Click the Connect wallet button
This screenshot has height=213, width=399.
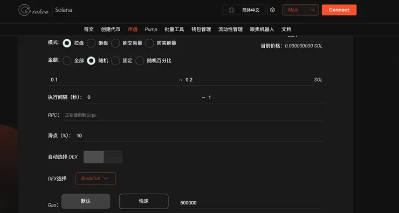click(x=339, y=10)
